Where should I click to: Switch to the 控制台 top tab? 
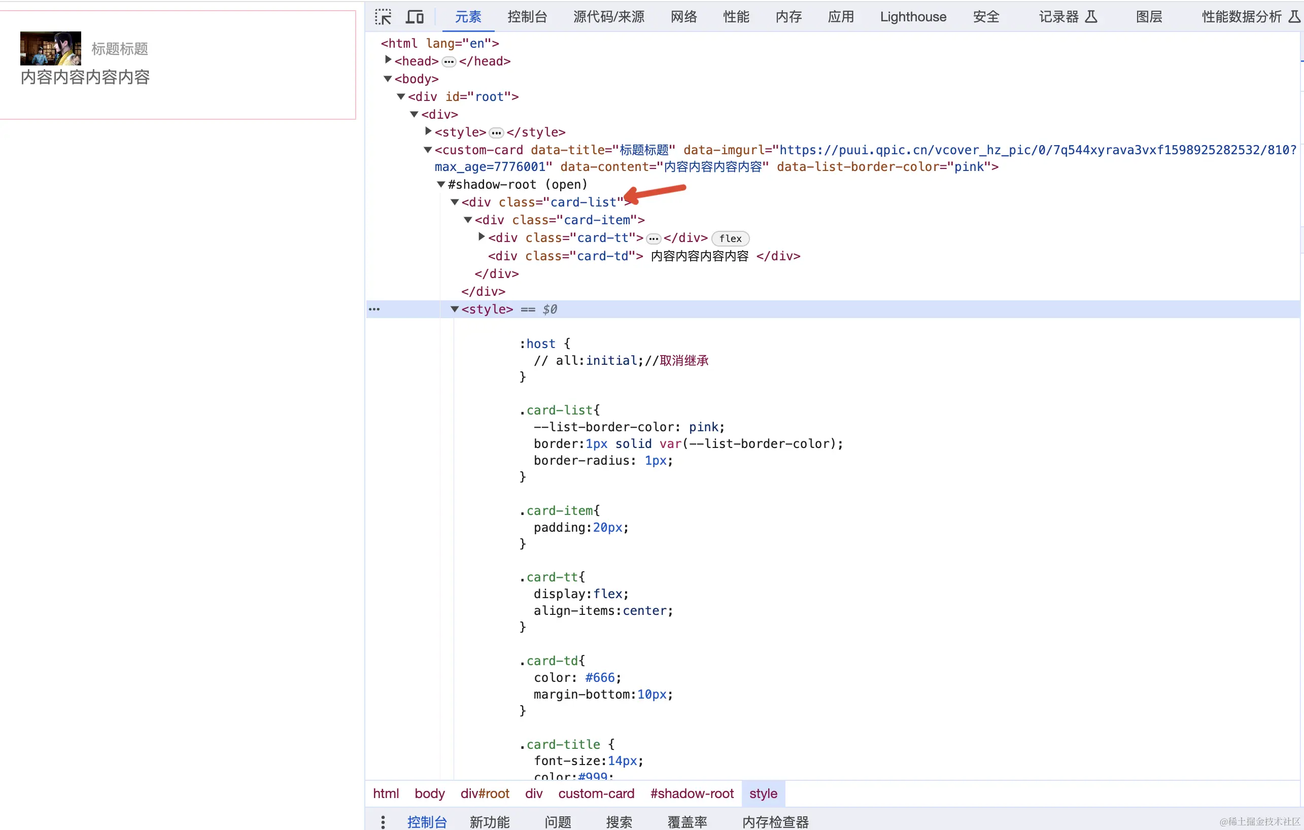527,17
